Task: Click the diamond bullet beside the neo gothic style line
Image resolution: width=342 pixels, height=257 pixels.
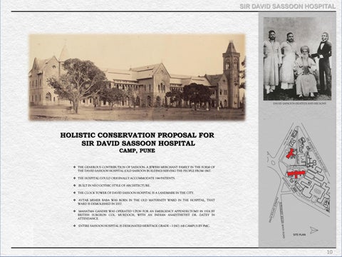Action: (75, 185)
